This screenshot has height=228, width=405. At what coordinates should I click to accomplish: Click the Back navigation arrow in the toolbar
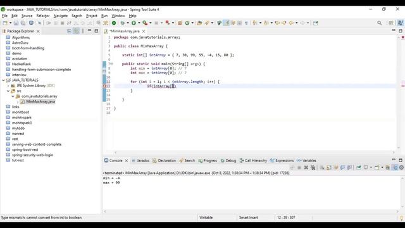pos(291,23)
